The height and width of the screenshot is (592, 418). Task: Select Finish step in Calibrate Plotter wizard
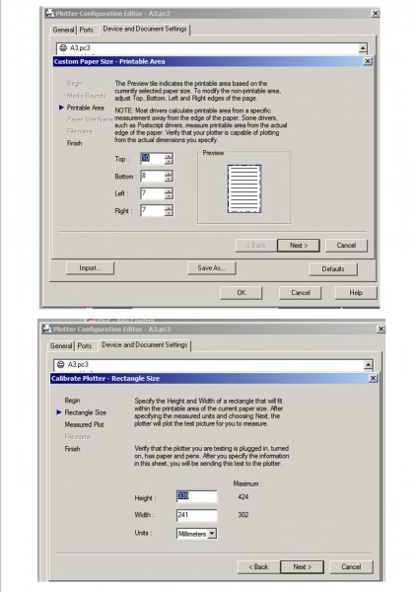point(72,449)
